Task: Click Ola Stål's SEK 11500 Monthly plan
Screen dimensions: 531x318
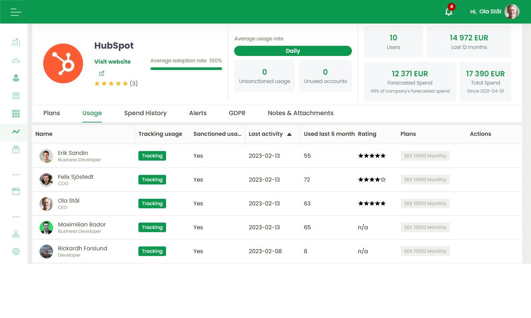Action: click(x=425, y=204)
